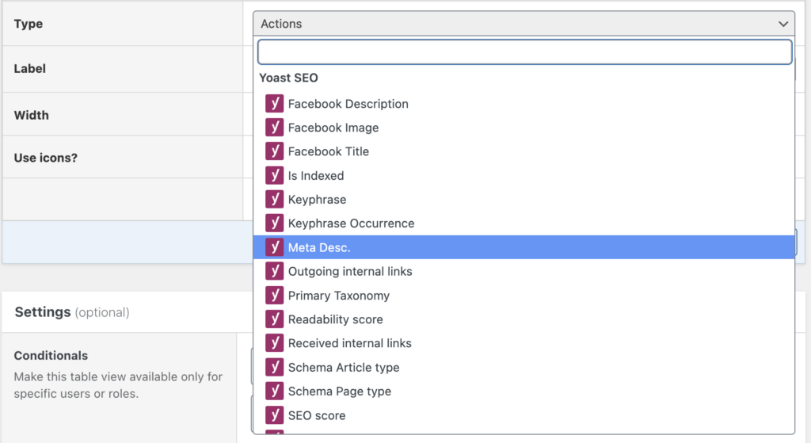
Task: Click the Yoast icon beside Received internal links
Action: pyautogui.click(x=274, y=343)
